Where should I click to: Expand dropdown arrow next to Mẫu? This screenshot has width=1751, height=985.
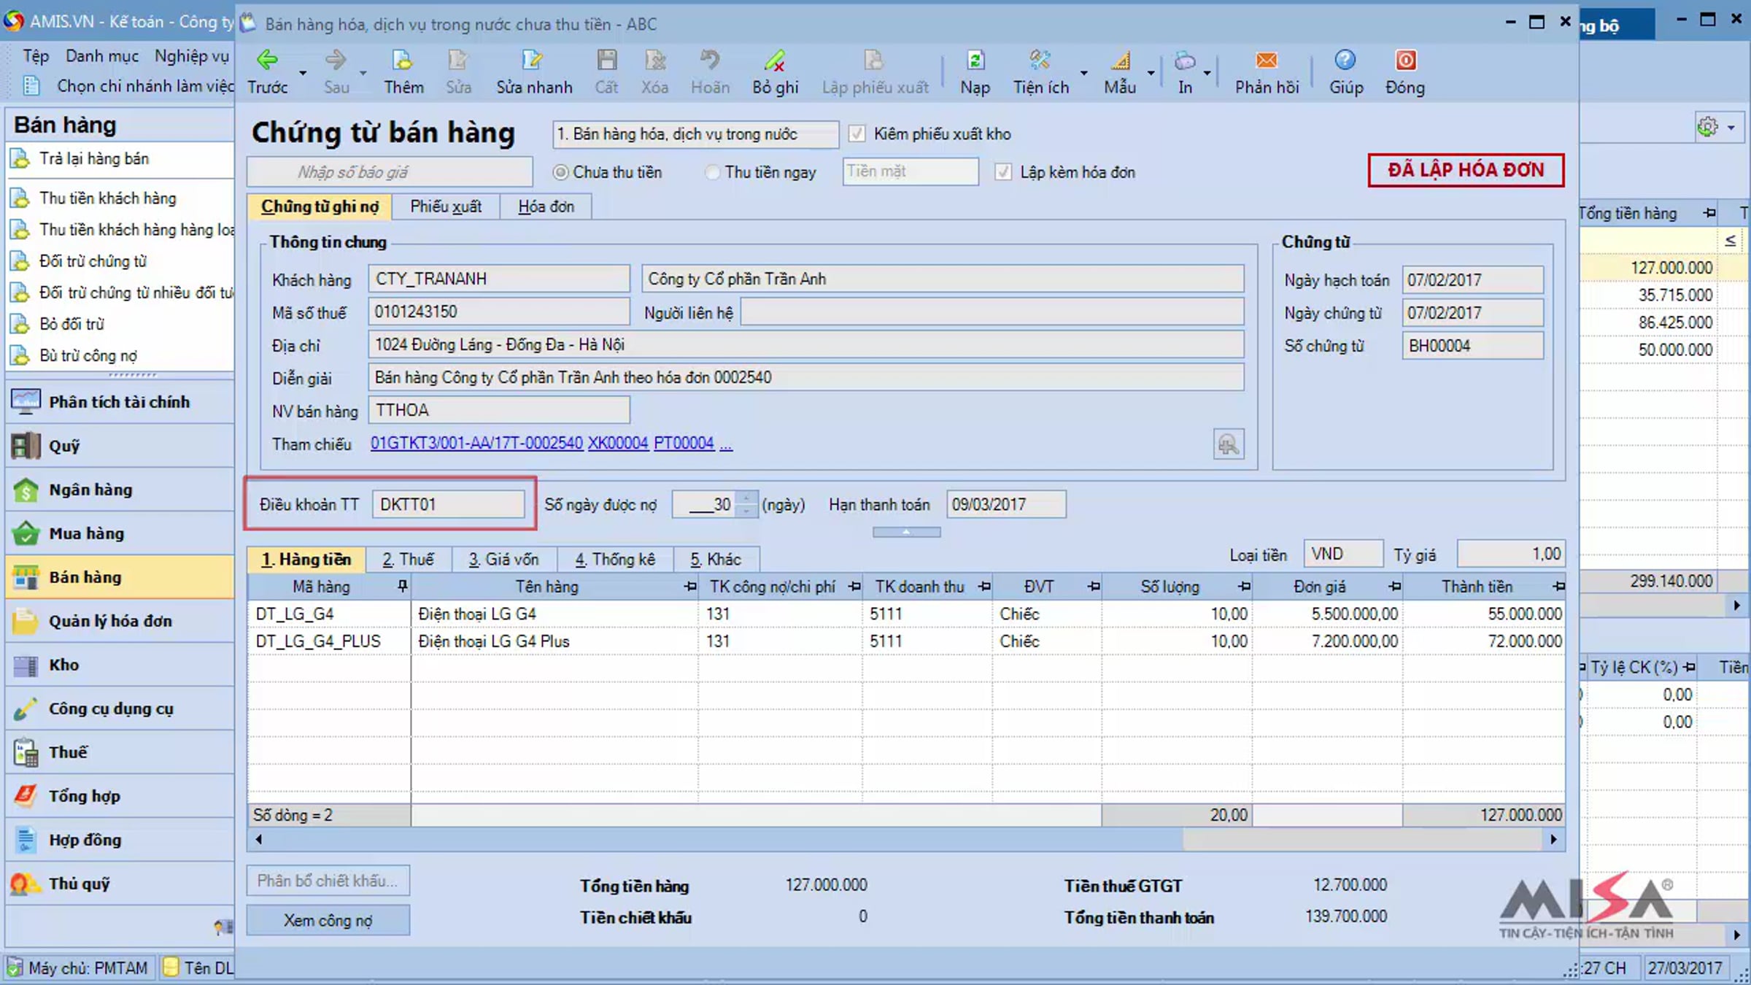pyautogui.click(x=1151, y=73)
